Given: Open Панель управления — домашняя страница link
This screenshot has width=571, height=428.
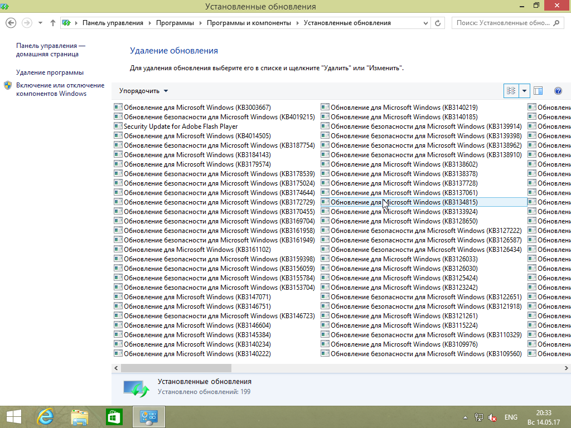Looking at the screenshot, I should 51,50.
